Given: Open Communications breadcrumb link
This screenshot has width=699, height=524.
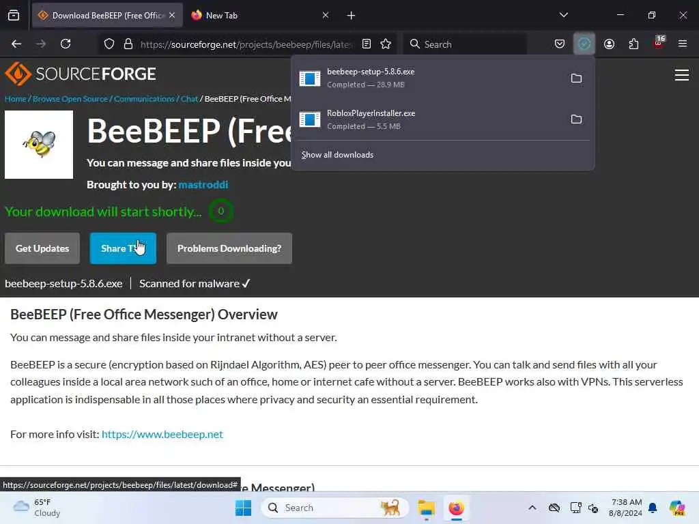Looking at the screenshot, I should click(x=144, y=99).
